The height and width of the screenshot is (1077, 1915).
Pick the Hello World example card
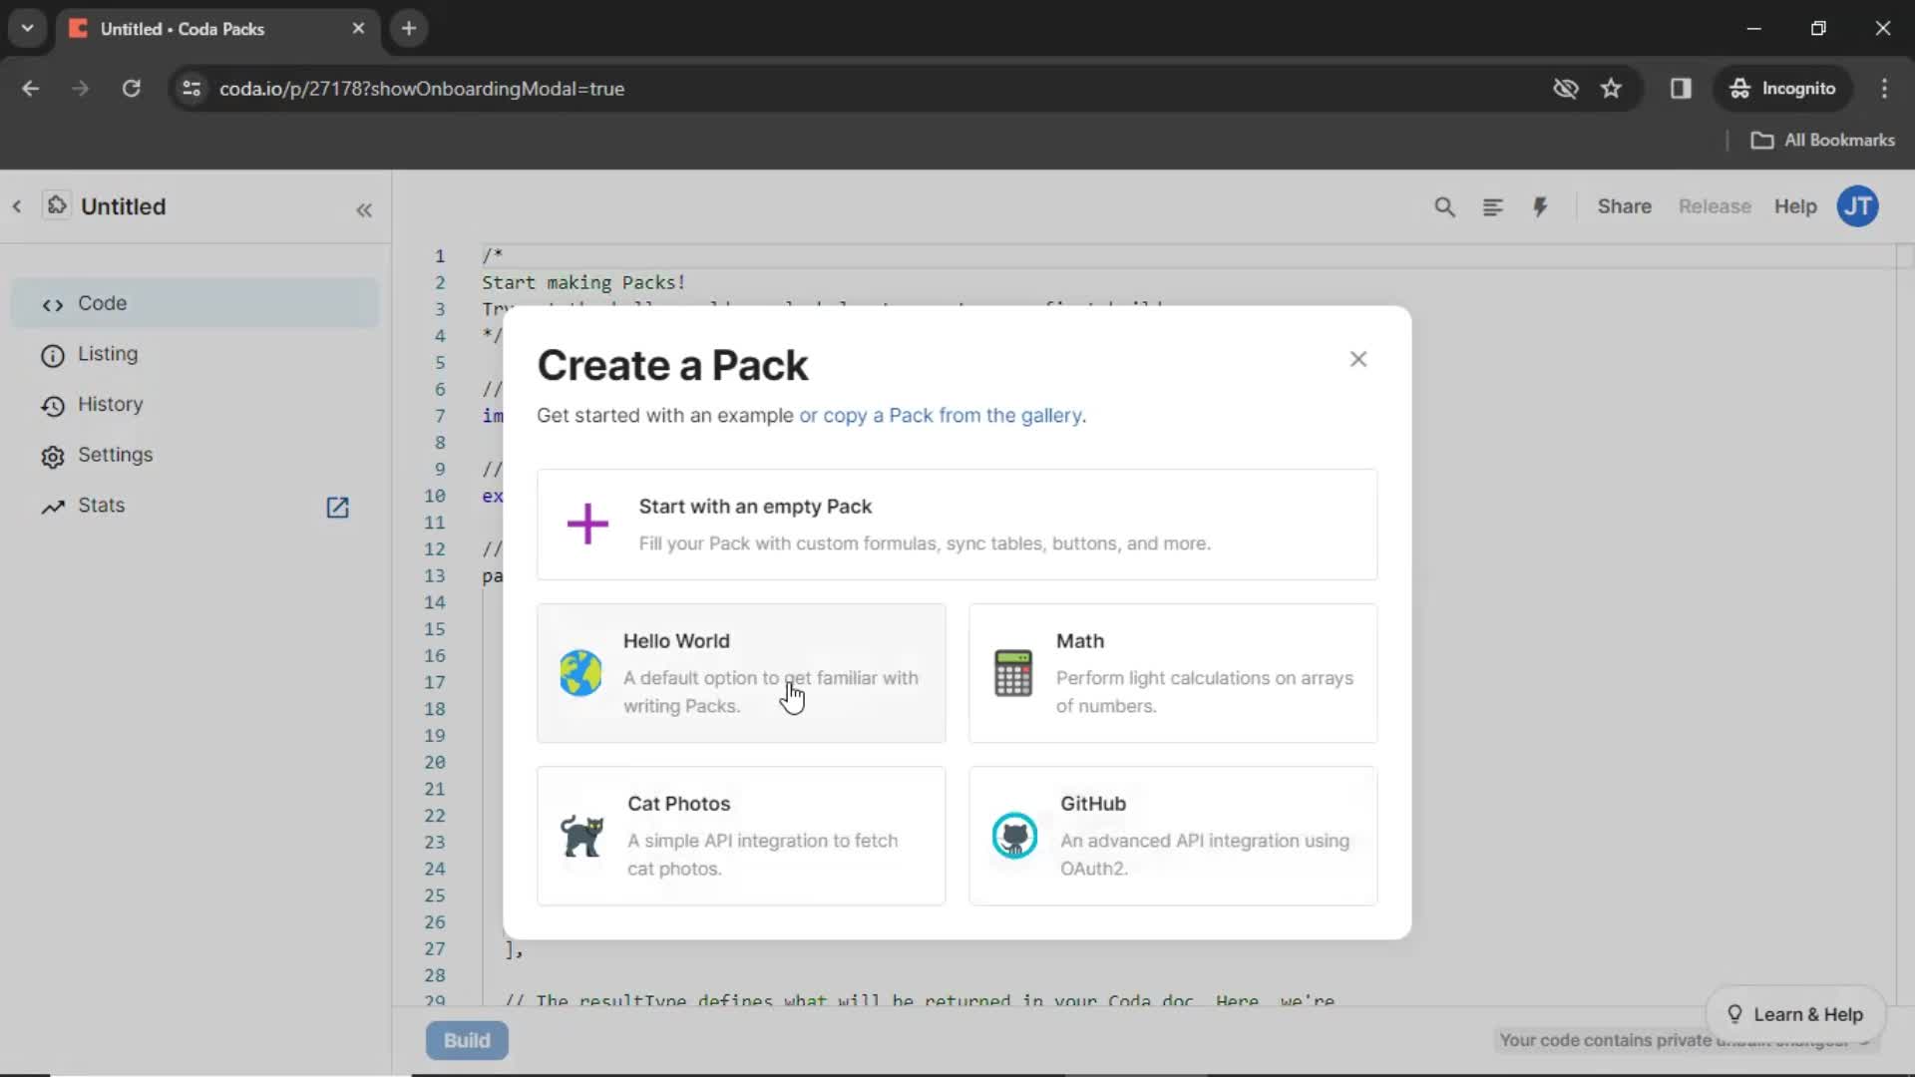click(741, 673)
